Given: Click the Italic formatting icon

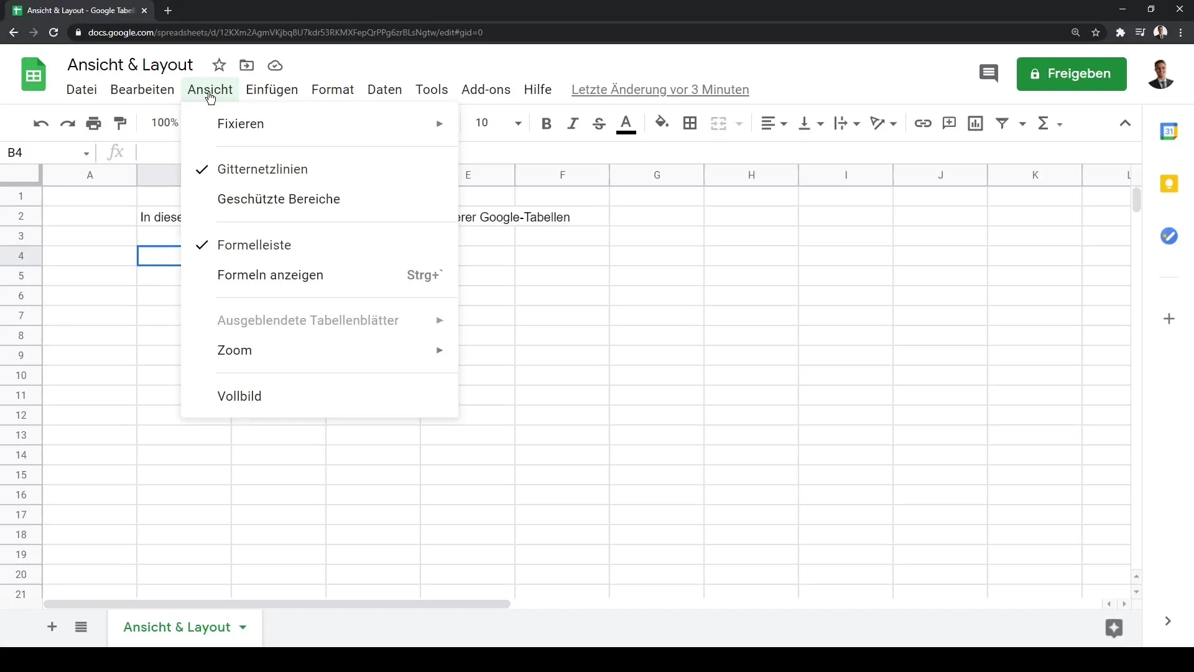Looking at the screenshot, I should point(572,123).
